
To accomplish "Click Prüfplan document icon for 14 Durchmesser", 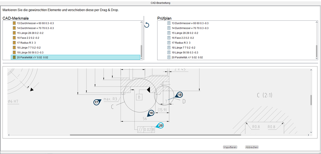I will 169,28.
